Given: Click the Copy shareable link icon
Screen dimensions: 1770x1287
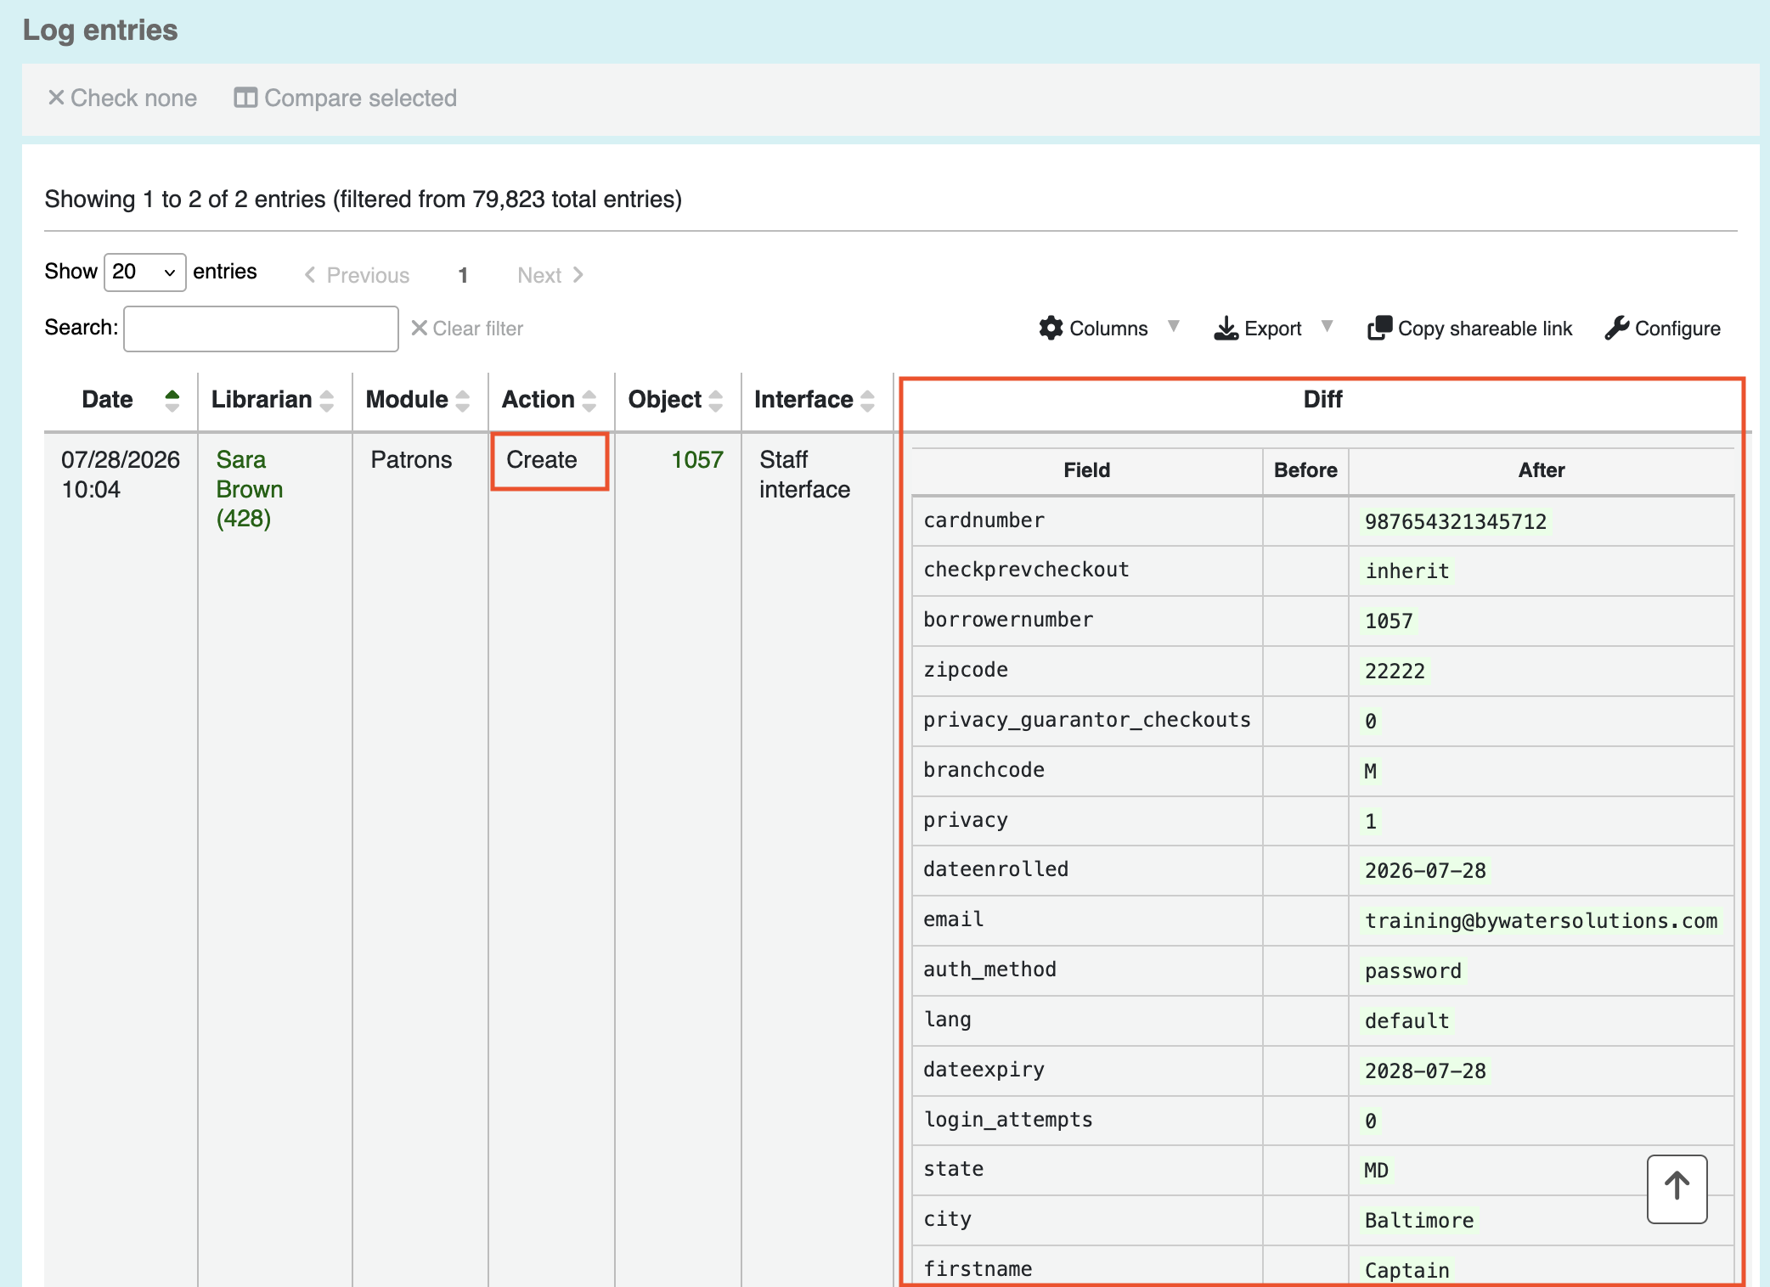Looking at the screenshot, I should point(1379,328).
